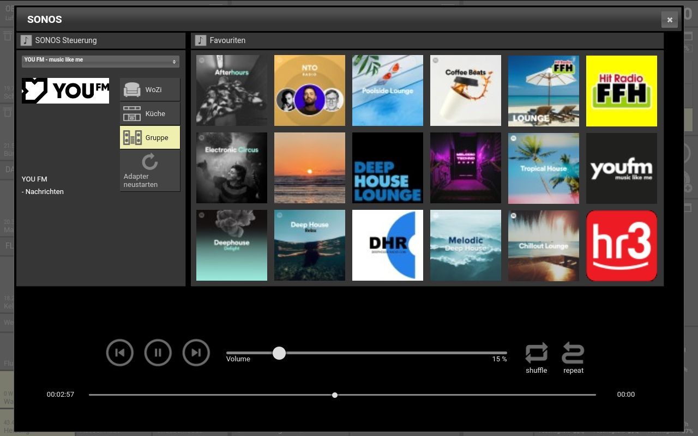Click the music note icon beside SONOS Steuerung
Screen dimensions: 698x436
(26, 40)
